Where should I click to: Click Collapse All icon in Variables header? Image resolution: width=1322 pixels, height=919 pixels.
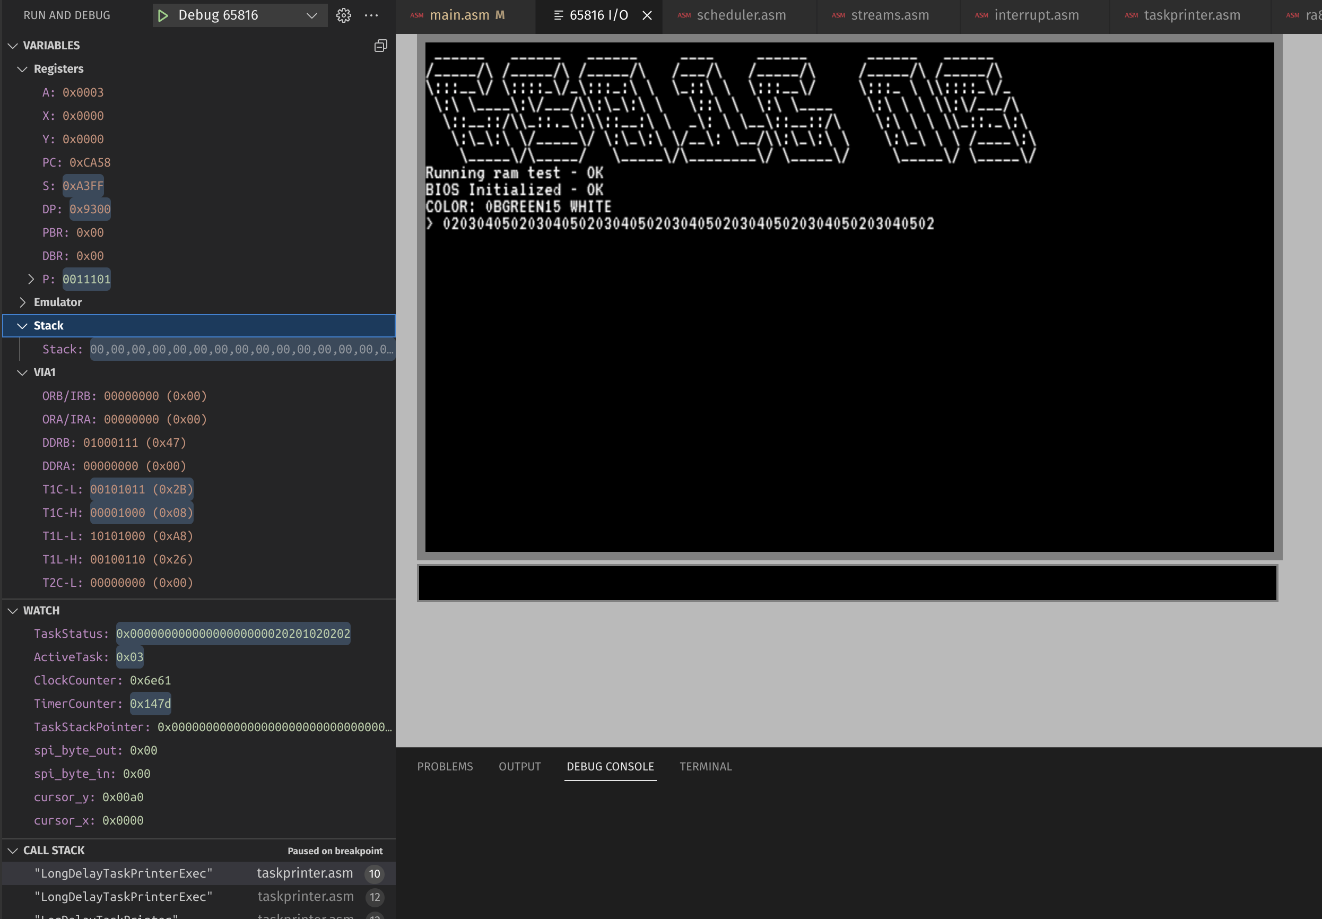click(380, 46)
